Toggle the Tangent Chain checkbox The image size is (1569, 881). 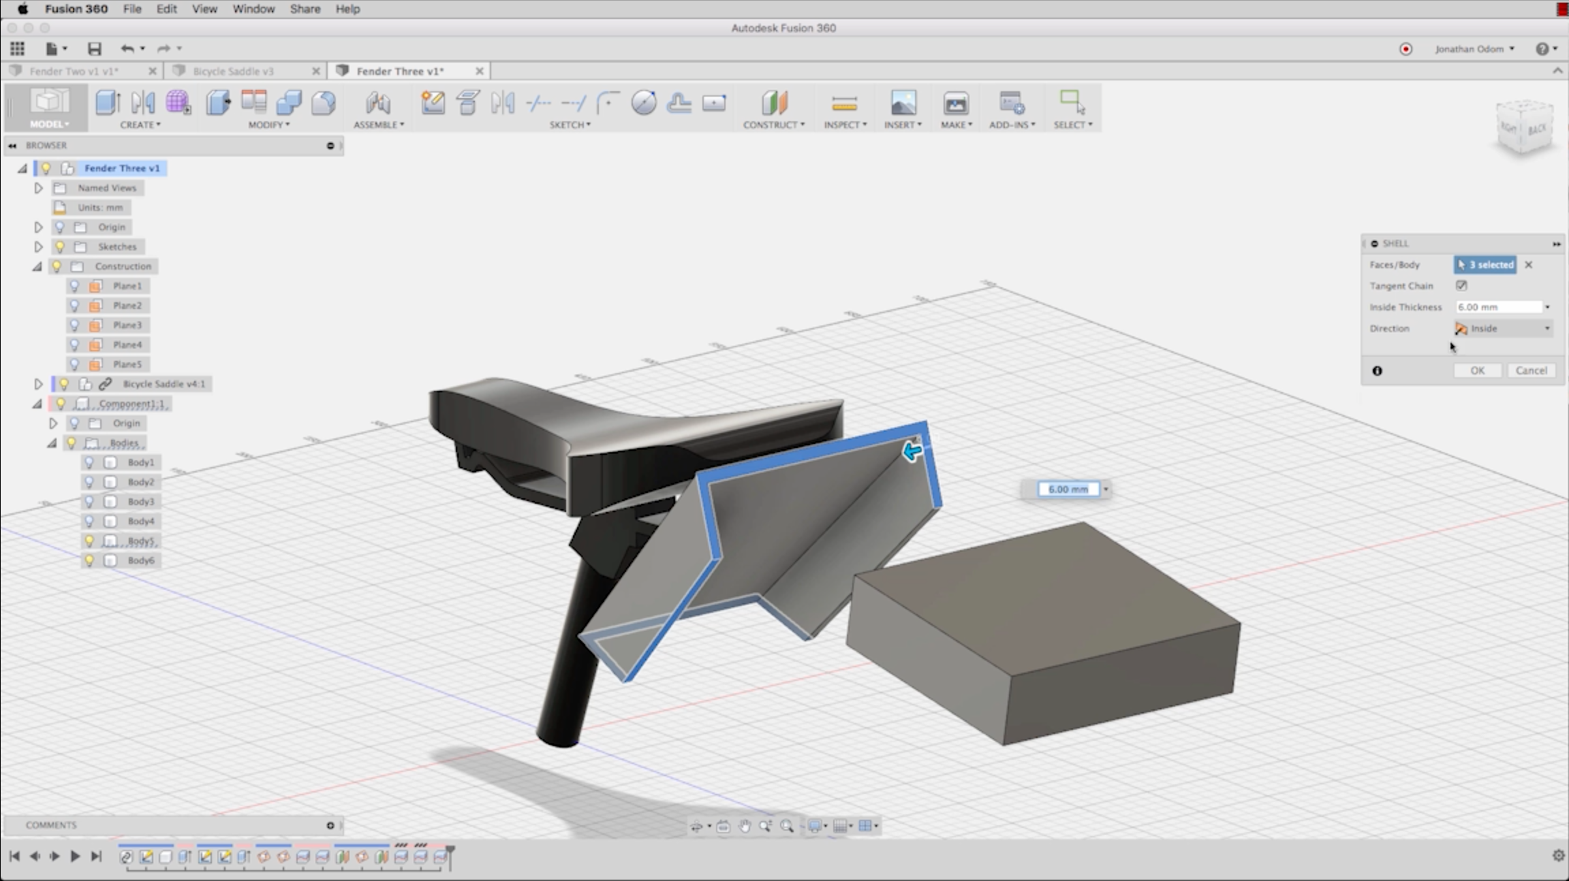coord(1461,285)
